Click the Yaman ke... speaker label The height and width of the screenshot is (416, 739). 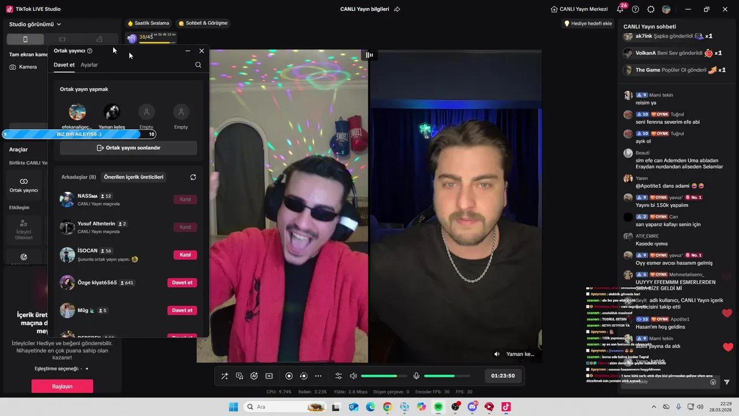[x=514, y=354]
